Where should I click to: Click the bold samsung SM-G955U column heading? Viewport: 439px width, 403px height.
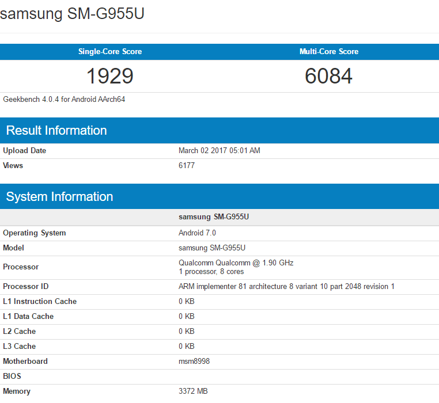pos(214,217)
